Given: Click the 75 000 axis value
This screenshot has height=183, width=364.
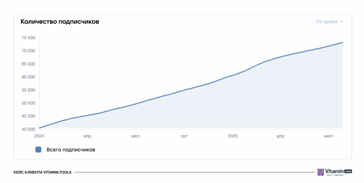Looking at the screenshot, I should [x=28, y=38].
